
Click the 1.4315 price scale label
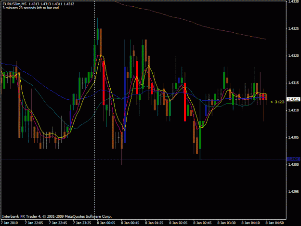293,83
